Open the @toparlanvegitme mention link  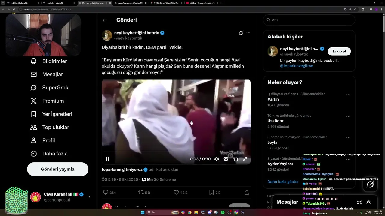tap(297, 66)
